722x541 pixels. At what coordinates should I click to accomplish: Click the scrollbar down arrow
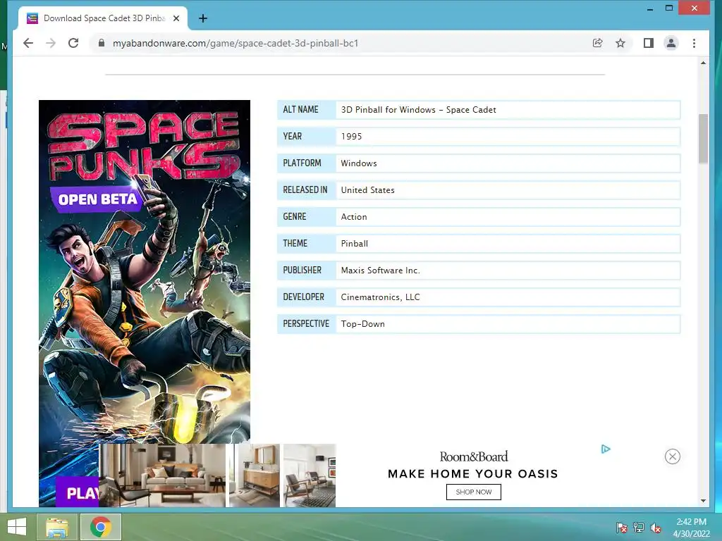point(703,501)
